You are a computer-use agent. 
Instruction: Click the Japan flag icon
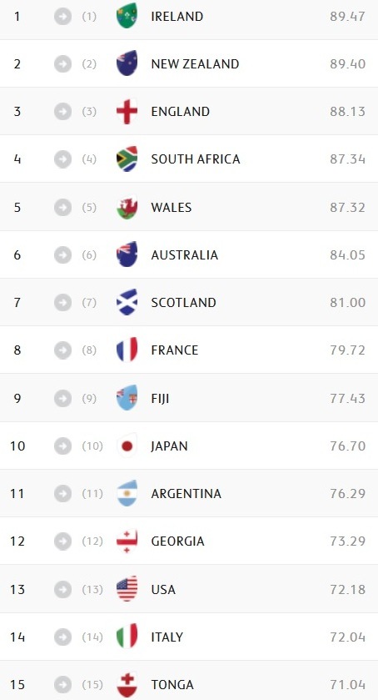coord(127,446)
